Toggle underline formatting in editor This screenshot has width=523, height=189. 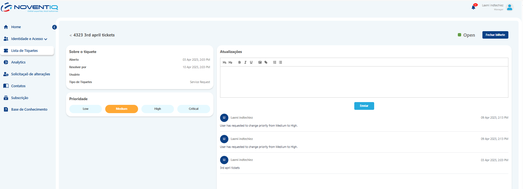click(x=251, y=62)
